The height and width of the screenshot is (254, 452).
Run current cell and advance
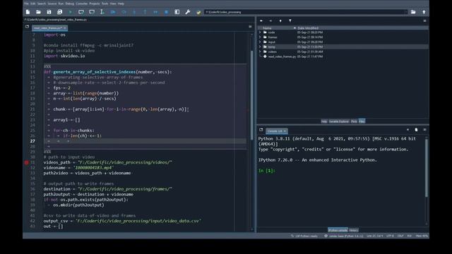point(92,12)
